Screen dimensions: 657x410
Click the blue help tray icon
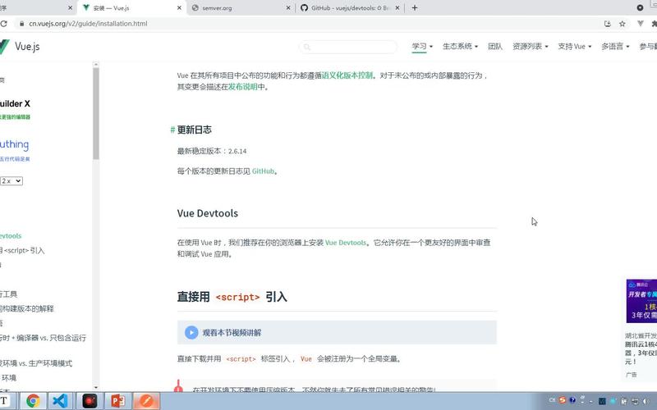572,400
